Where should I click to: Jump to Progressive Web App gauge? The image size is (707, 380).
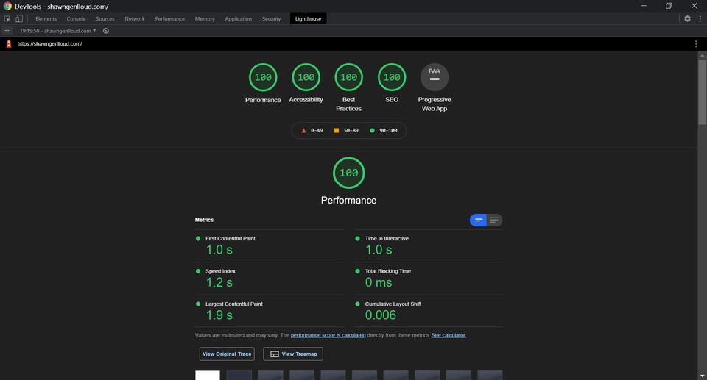tap(435, 77)
